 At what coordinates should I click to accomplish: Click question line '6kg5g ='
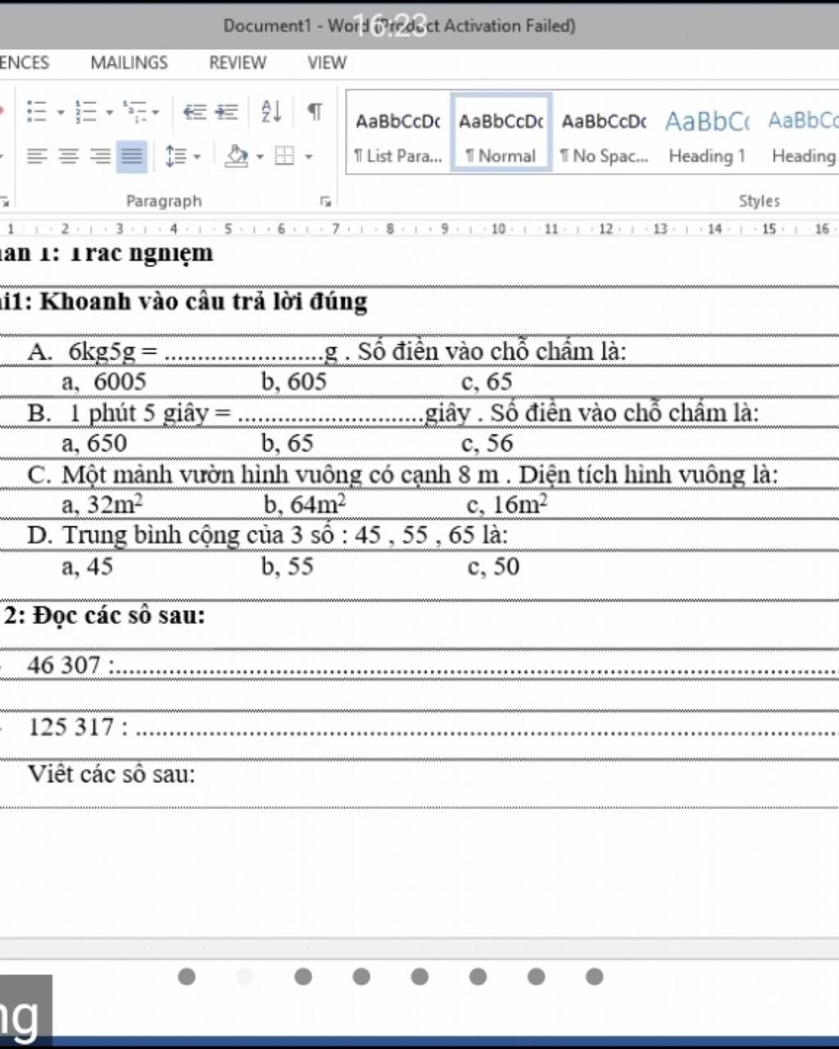[x=113, y=352]
